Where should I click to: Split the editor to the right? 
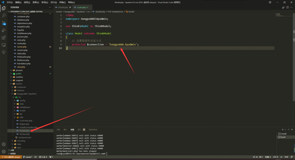pyautogui.click(x=287, y=7)
